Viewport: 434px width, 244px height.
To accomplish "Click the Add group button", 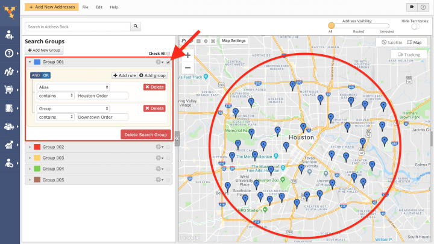I will pyautogui.click(x=153, y=75).
